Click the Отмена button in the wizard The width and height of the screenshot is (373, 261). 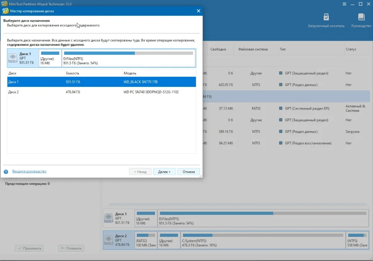[x=188, y=171]
